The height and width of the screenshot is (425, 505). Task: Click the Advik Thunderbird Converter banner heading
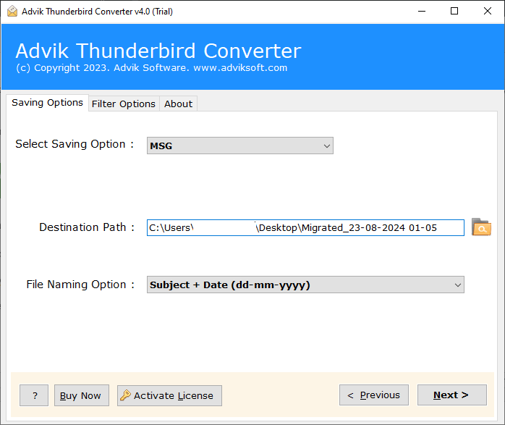[x=158, y=51]
